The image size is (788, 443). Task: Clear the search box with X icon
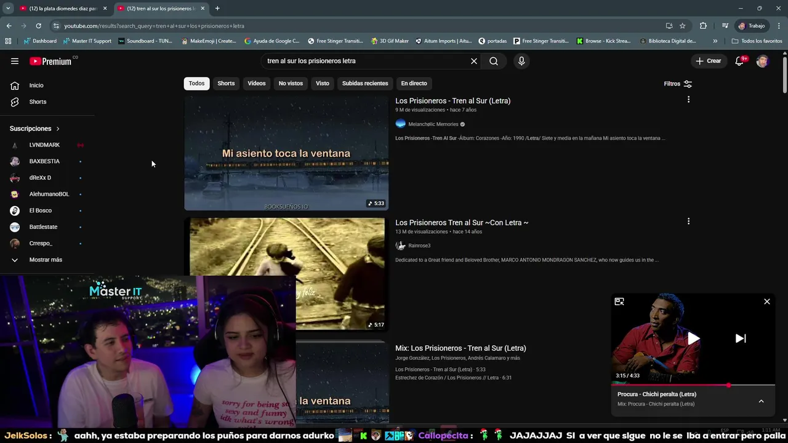pyautogui.click(x=474, y=61)
